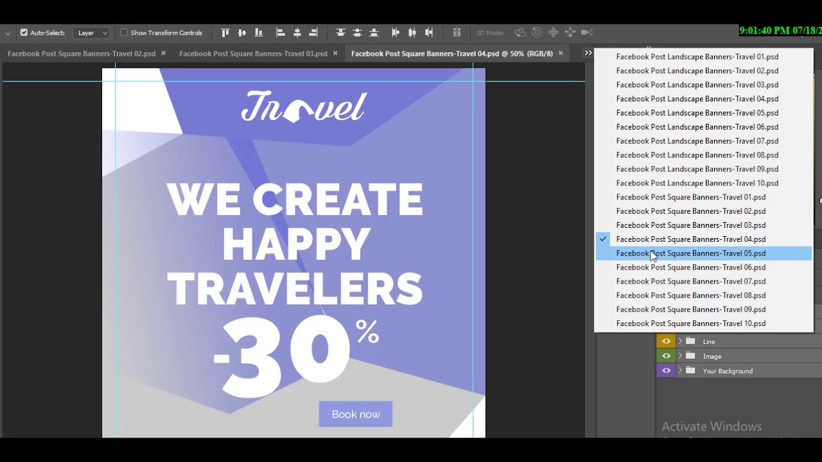822x462 pixels.
Task: Expand the Your Background layer group
Action: (x=680, y=371)
